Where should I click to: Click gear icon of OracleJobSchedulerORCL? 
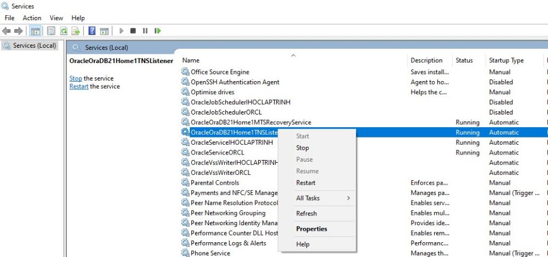(185, 112)
